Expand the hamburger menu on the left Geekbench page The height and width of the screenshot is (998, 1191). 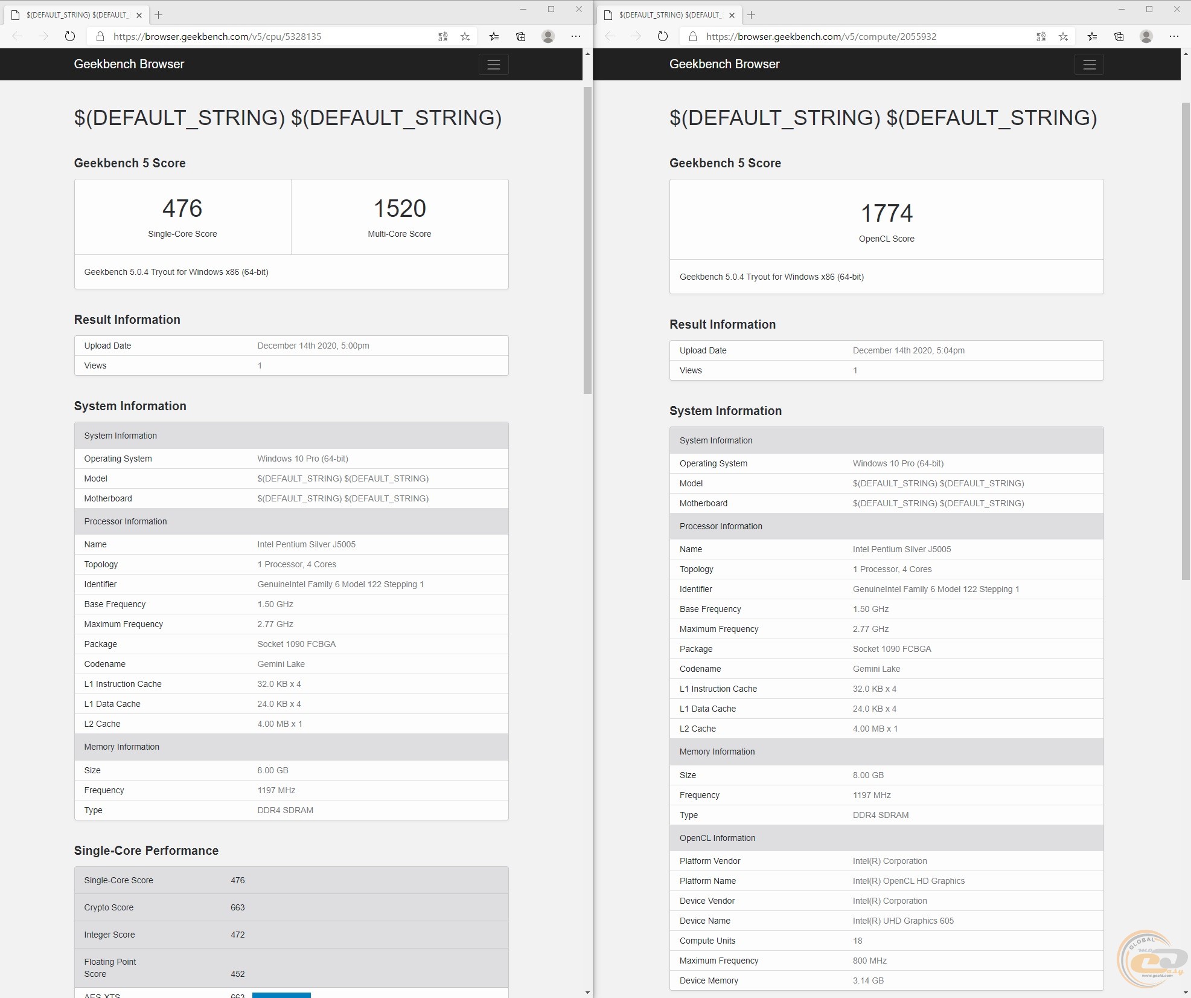coord(494,65)
